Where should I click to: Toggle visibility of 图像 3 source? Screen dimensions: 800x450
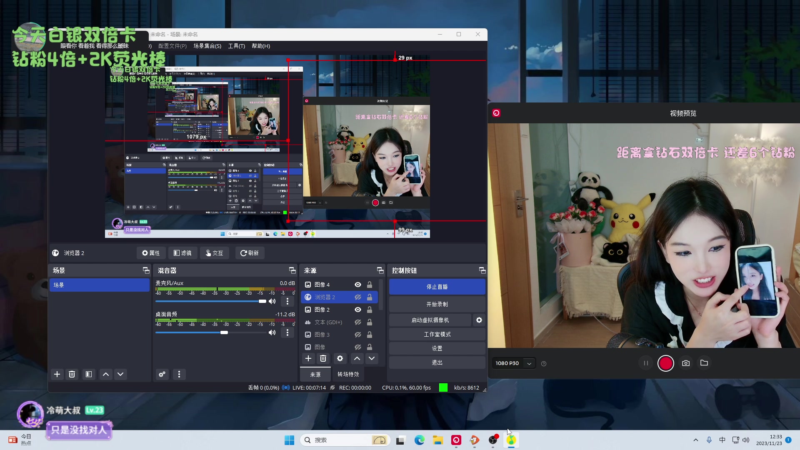(x=357, y=335)
